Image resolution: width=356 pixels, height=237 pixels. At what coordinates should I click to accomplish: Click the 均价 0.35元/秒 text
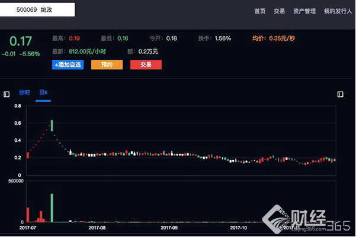274,38
